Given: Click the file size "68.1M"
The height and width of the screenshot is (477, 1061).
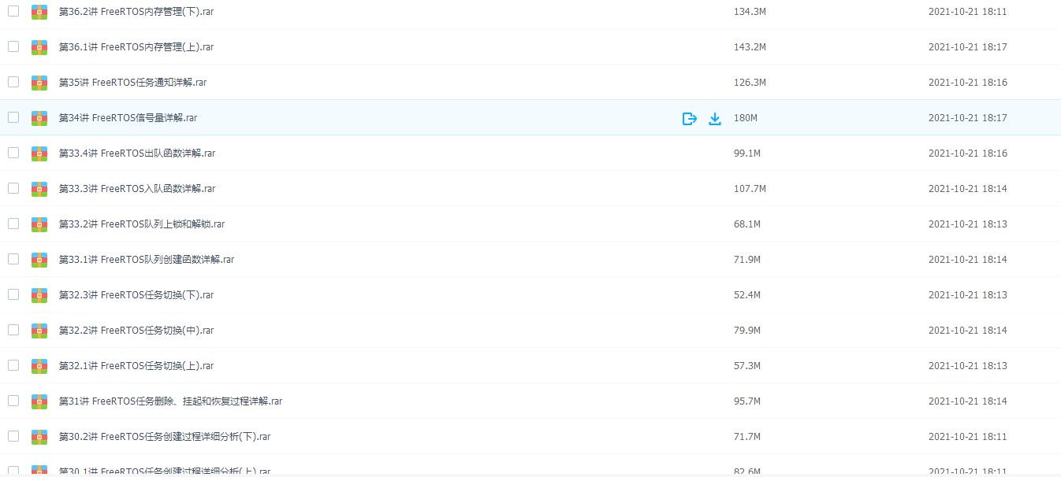Looking at the screenshot, I should (747, 224).
